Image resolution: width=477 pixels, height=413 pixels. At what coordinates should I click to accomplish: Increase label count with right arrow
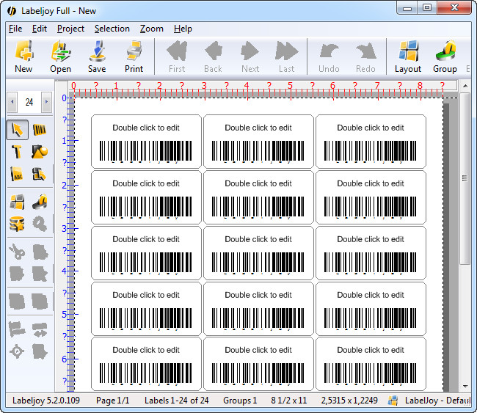(46, 102)
